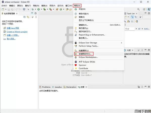Image resolution: width=151 pixels, height=113 pixels.
Task: Open dropdown arrow beside New Java Class icon
Action: point(64,9)
